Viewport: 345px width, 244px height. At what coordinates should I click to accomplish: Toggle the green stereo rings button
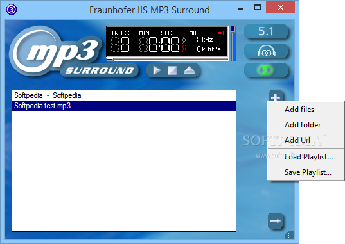266,70
